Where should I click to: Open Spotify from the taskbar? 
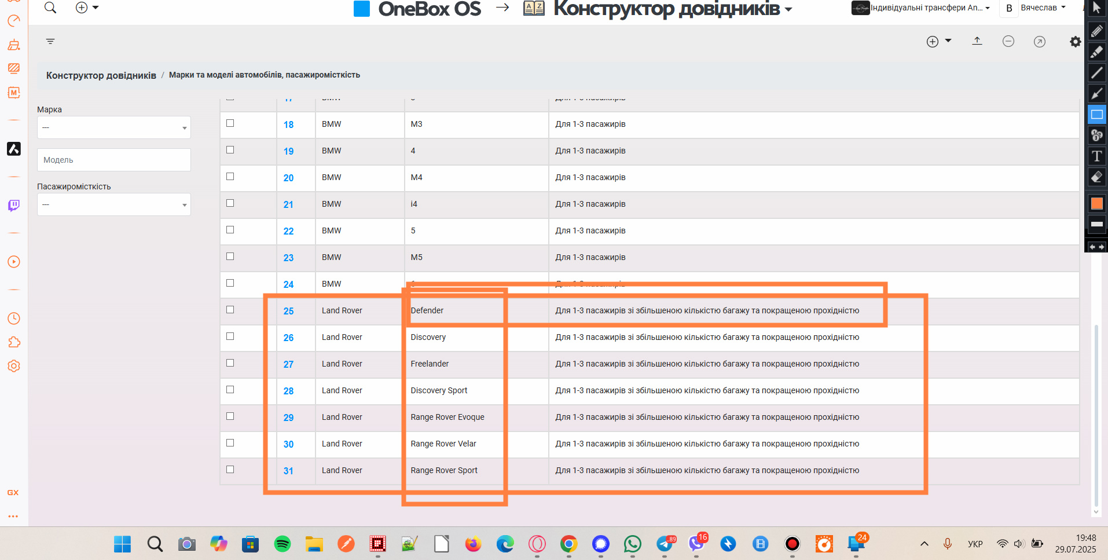click(282, 544)
